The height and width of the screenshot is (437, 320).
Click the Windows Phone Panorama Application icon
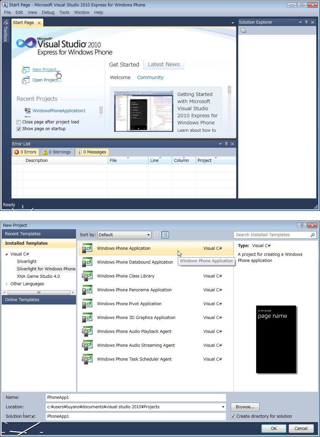[87, 290]
